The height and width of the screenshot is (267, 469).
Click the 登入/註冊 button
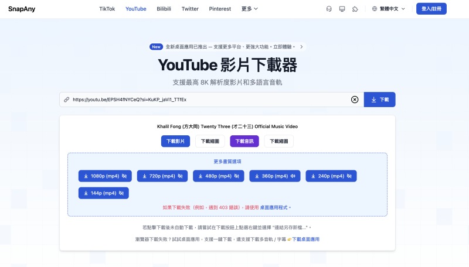[x=431, y=9]
